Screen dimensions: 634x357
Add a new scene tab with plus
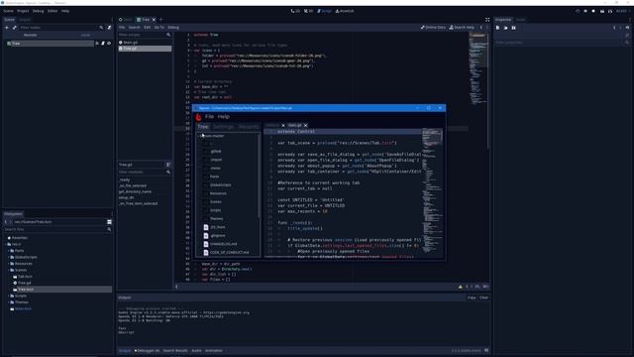tap(160, 20)
